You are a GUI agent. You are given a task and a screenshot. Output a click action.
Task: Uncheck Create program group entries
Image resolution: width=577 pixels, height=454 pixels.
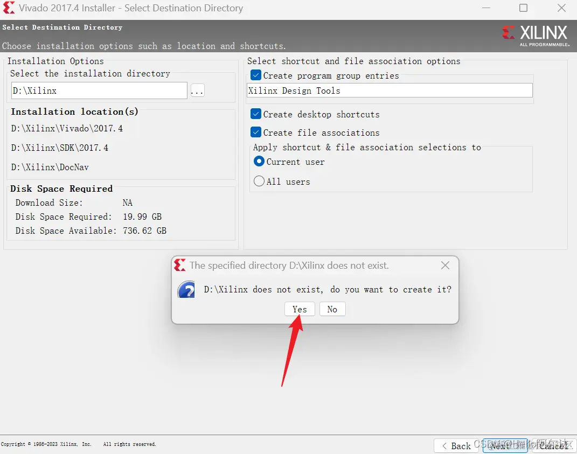[x=256, y=75]
